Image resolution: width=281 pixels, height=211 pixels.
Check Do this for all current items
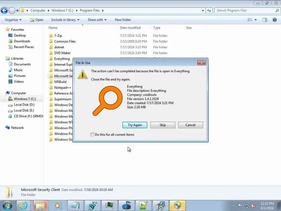(x=92, y=135)
